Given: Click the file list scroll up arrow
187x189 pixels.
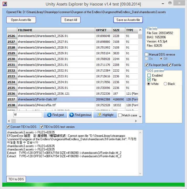Looking at the screenshot, I should tap(140, 30).
